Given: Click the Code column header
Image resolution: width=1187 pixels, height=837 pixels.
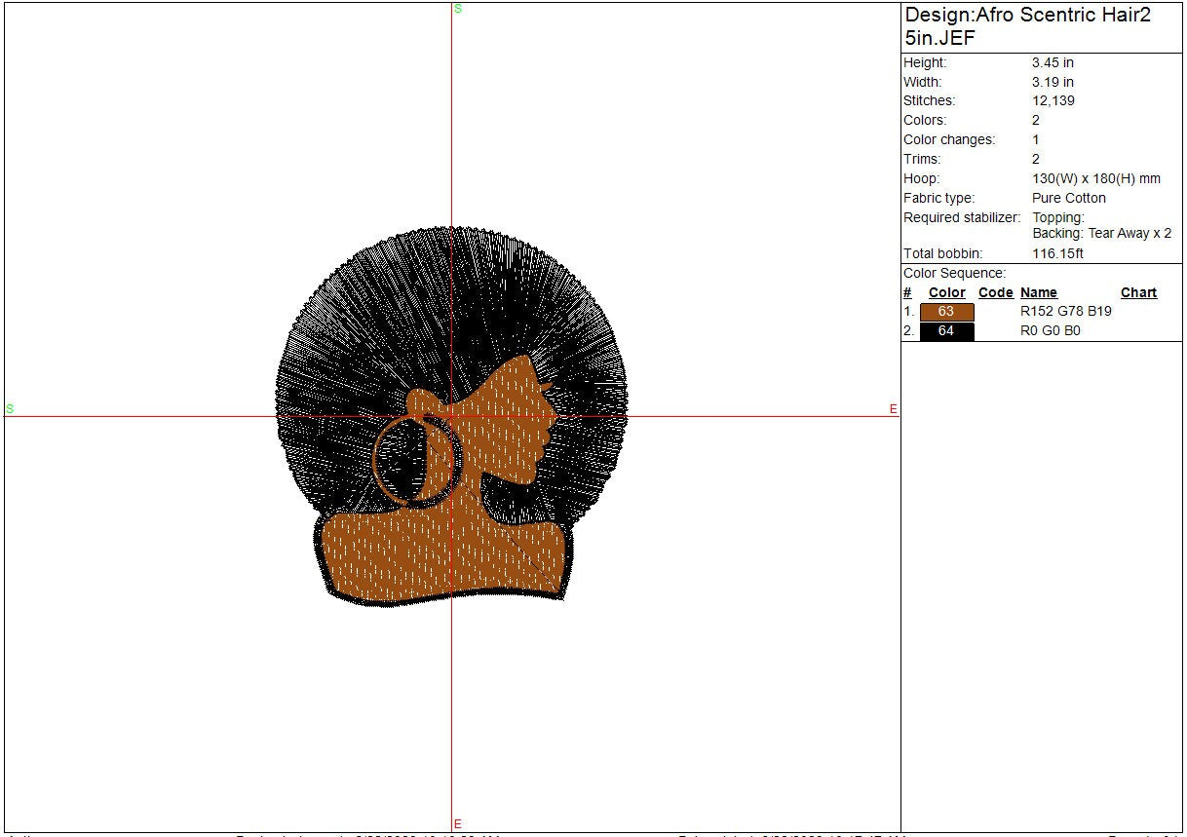Looking at the screenshot, I should [x=995, y=292].
